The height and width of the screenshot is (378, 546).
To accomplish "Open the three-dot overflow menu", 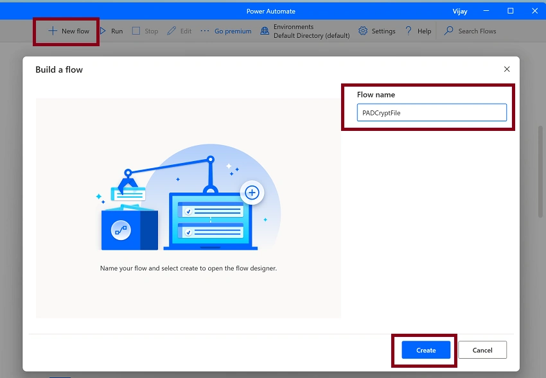I will (205, 31).
